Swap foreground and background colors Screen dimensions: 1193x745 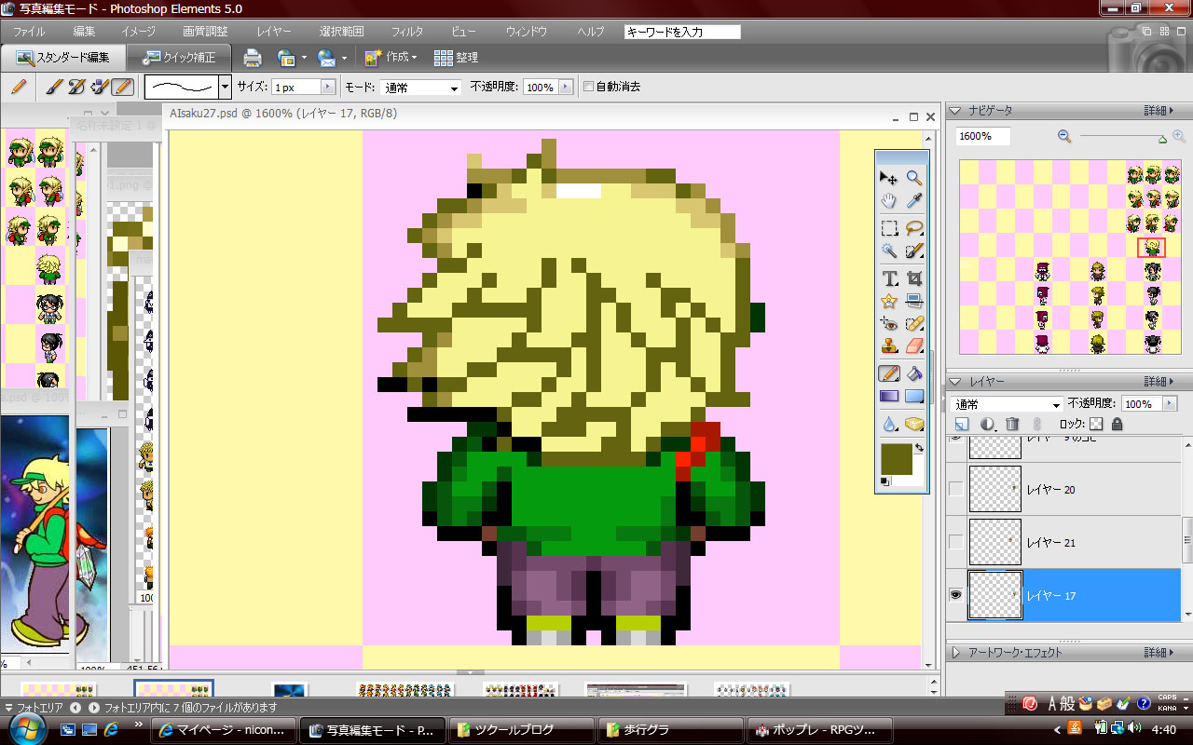pyautogui.click(x=919, y=448)
